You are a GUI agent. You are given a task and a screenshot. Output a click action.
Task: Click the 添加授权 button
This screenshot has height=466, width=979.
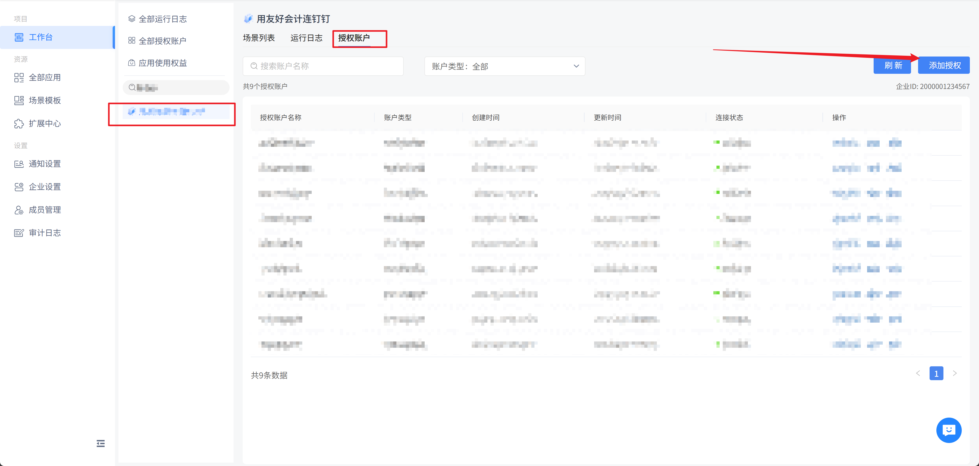[x=944, y=65]
